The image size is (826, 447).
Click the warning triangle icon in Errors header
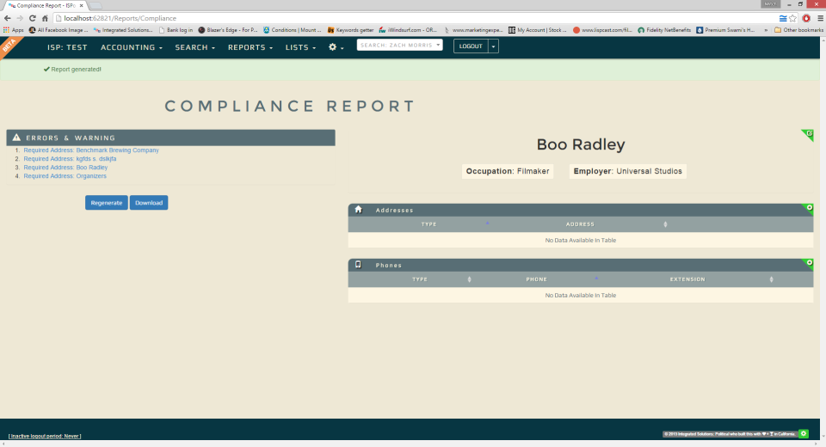[16, 138]
